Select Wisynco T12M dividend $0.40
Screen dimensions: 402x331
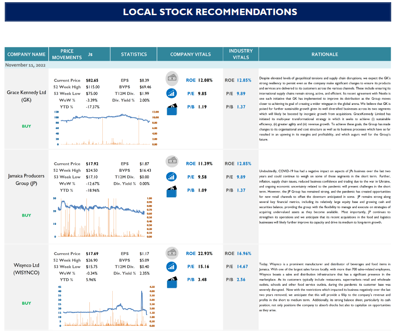pos(144,267)
